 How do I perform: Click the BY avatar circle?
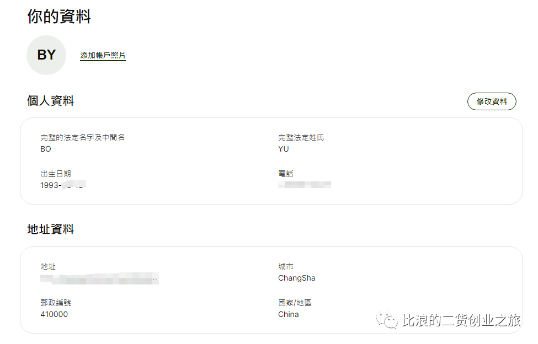click(x=46, y=55)
